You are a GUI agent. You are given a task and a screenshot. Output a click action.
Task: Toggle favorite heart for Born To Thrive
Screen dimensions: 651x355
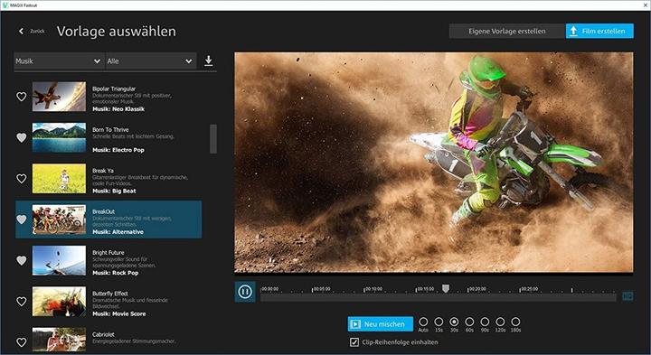21,137
